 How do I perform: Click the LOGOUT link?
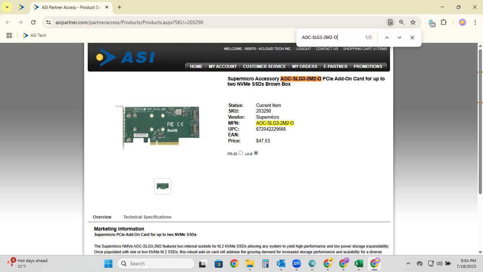[x=304, y=49]
